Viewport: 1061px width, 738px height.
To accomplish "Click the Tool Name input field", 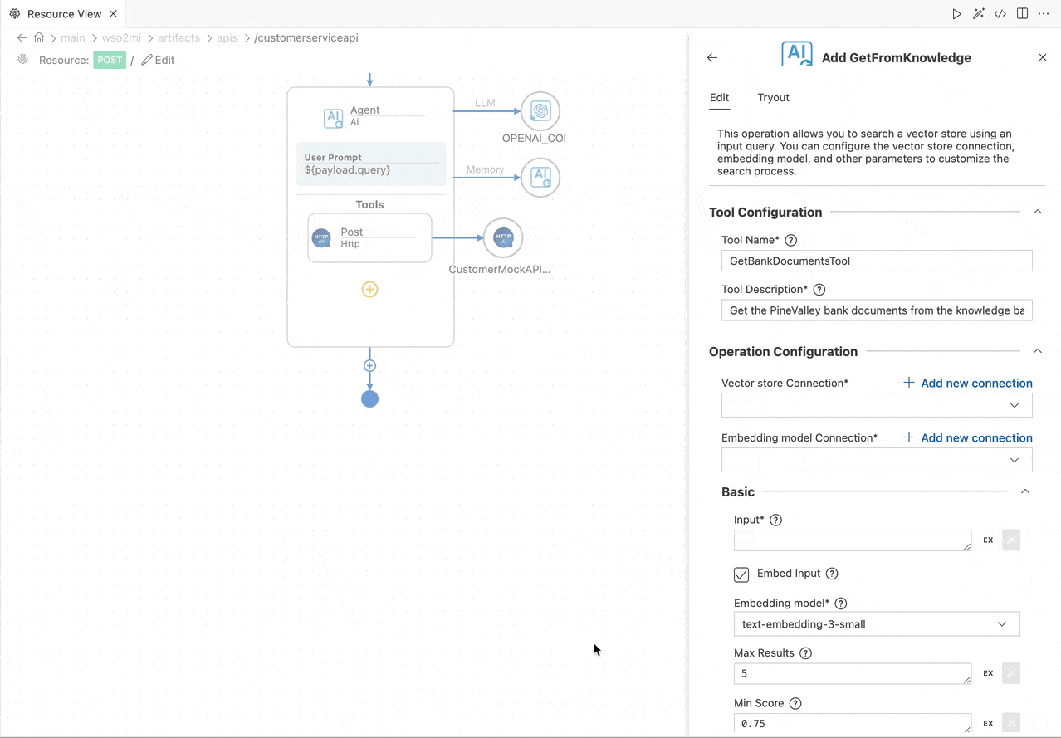I will [x=877, y=261].
